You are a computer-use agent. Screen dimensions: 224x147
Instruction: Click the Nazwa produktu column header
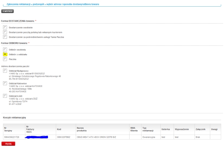click(103, 129)
